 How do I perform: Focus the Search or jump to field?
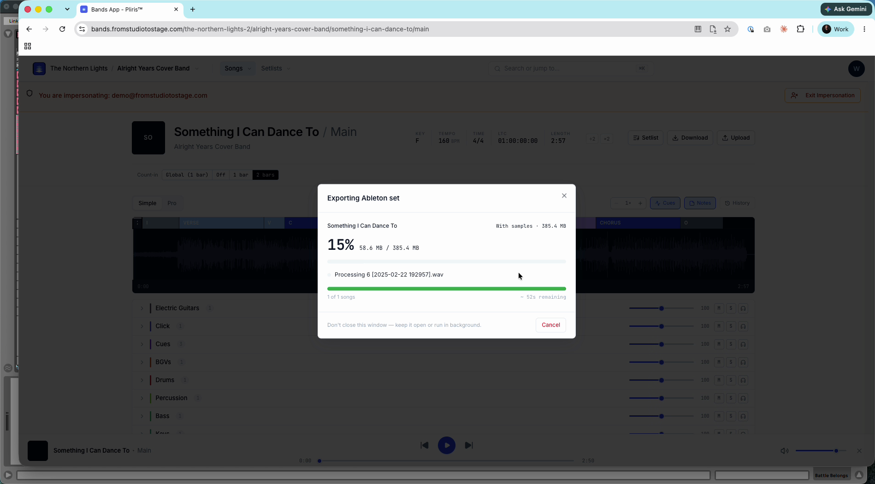click(x=571, y=69)
